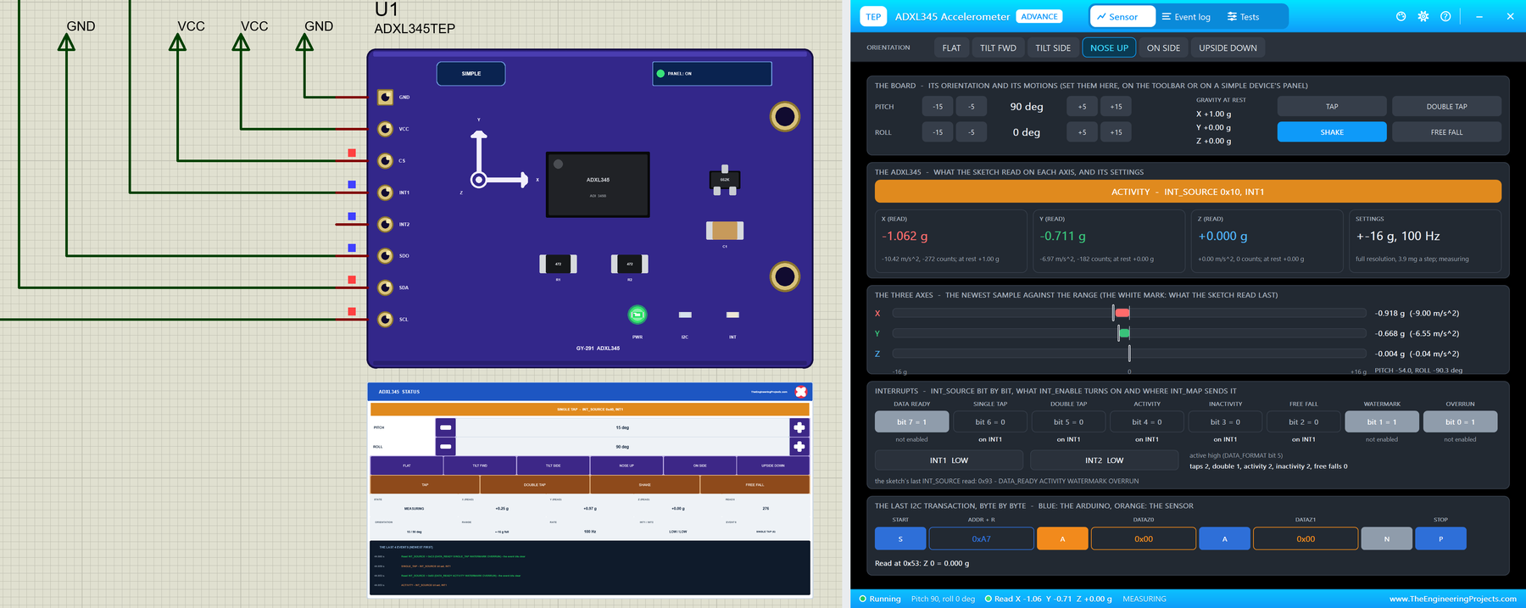Select UPSIDE DOWN orientation in the toolbar
Screen dimensions: 1526x608
point(1228,47)
